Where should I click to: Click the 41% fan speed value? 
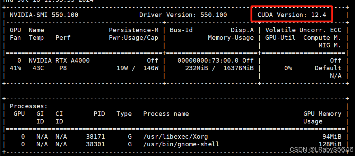15,68
